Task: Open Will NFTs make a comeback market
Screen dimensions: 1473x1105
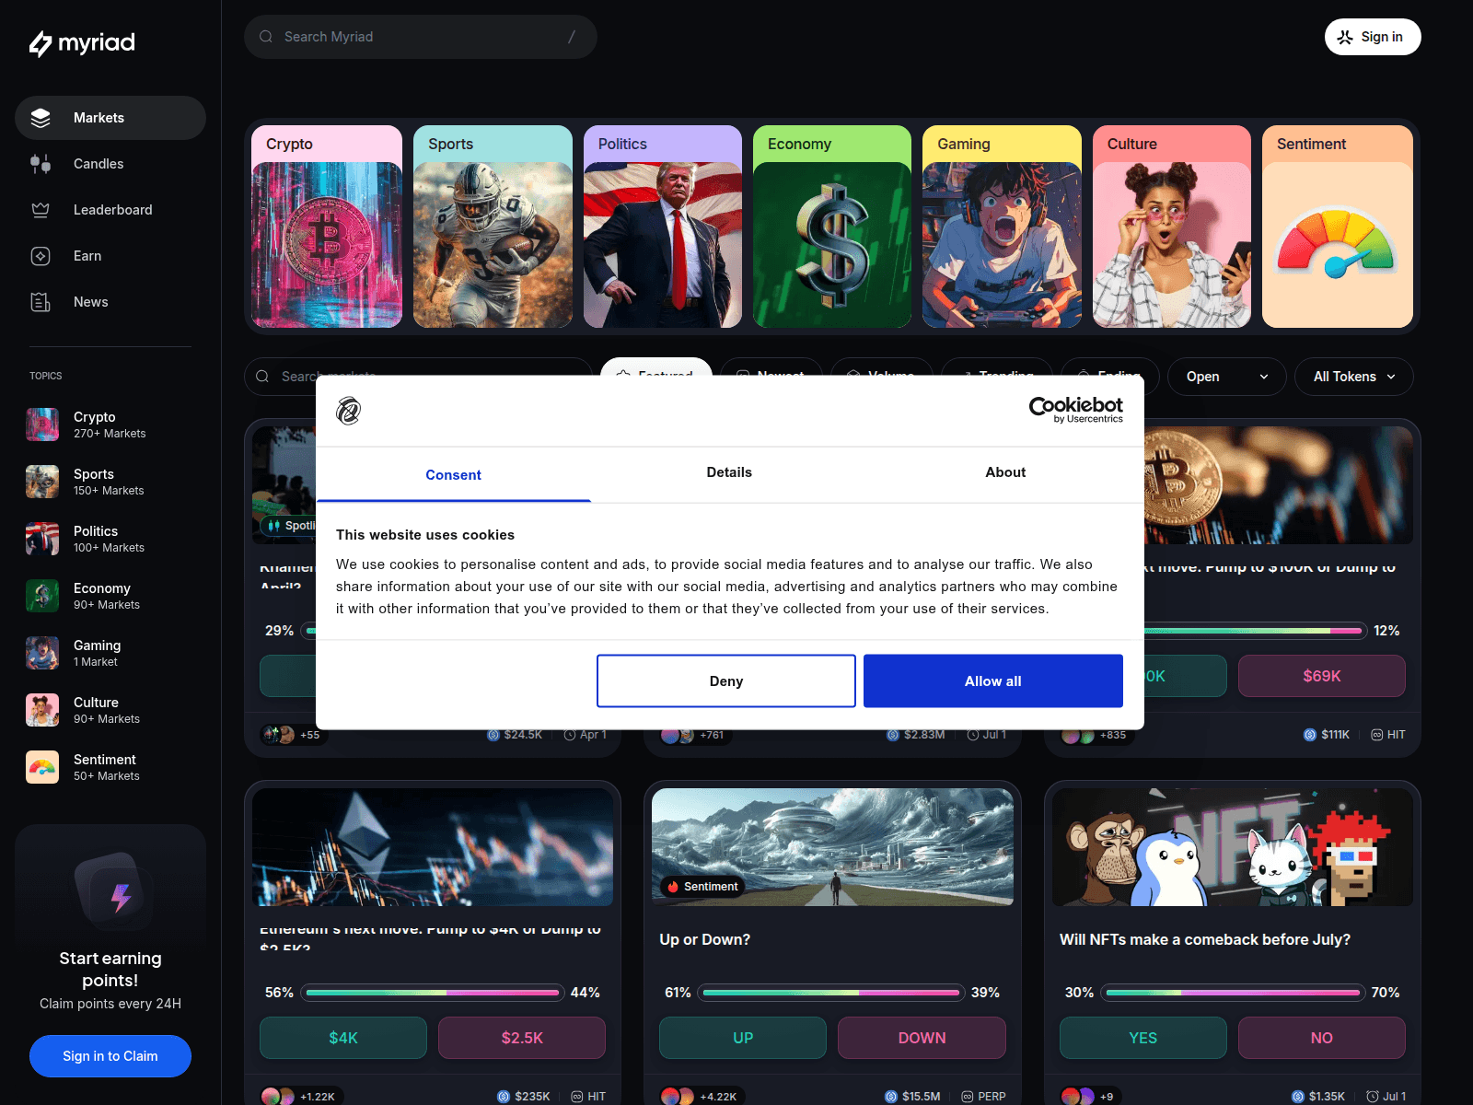Action: 1205,939
